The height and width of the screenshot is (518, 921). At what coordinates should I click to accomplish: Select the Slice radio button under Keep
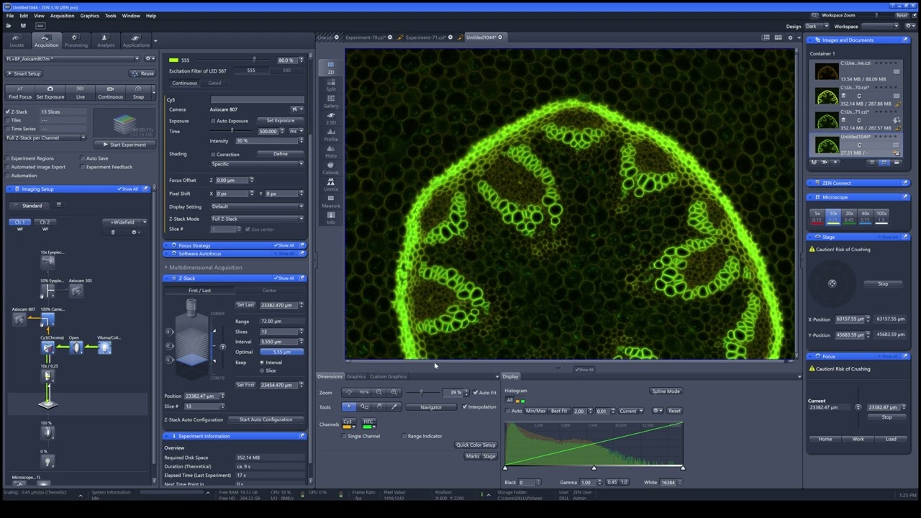pos(262,371)
